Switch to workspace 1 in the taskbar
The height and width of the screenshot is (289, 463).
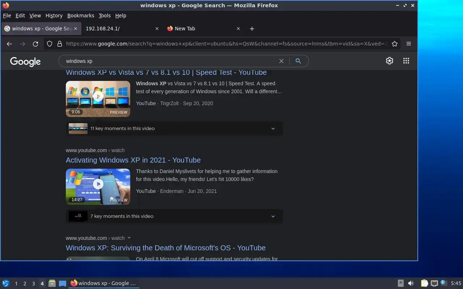(x=16, y=284)
